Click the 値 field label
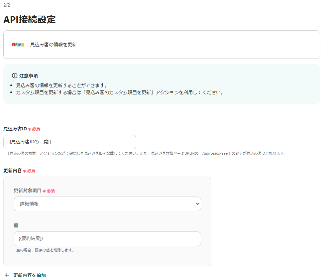This screenshot has height=279, width=325. coord(16,225)
